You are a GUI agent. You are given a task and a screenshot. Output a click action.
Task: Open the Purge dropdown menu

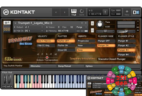[82, 27]
